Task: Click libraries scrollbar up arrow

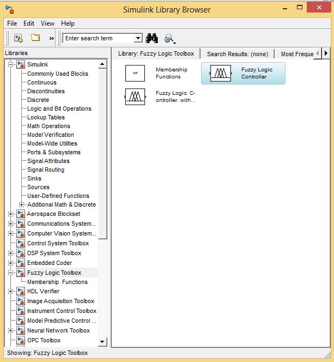Action: click(x=102, y=64)
